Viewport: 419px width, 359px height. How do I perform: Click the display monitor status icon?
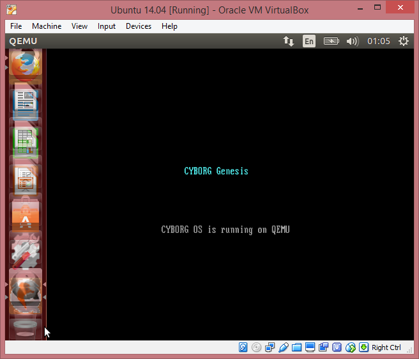(310, 347)
